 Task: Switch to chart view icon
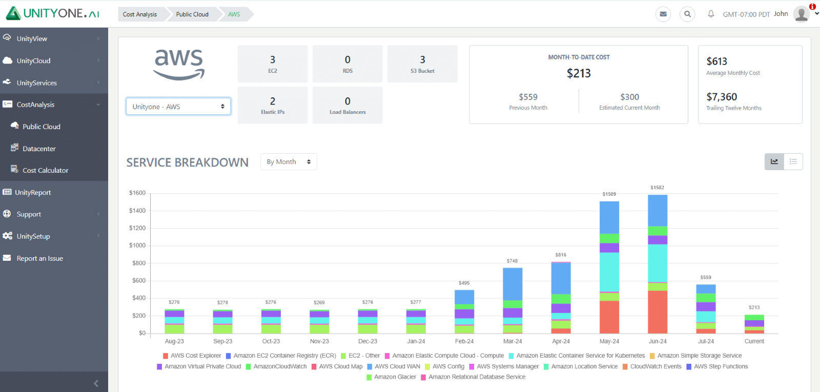(774, 161)
